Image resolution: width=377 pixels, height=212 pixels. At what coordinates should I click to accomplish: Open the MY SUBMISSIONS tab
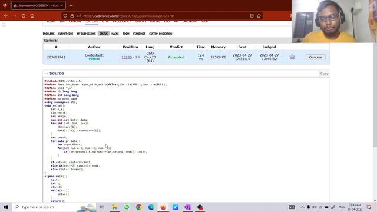(86, 34)
